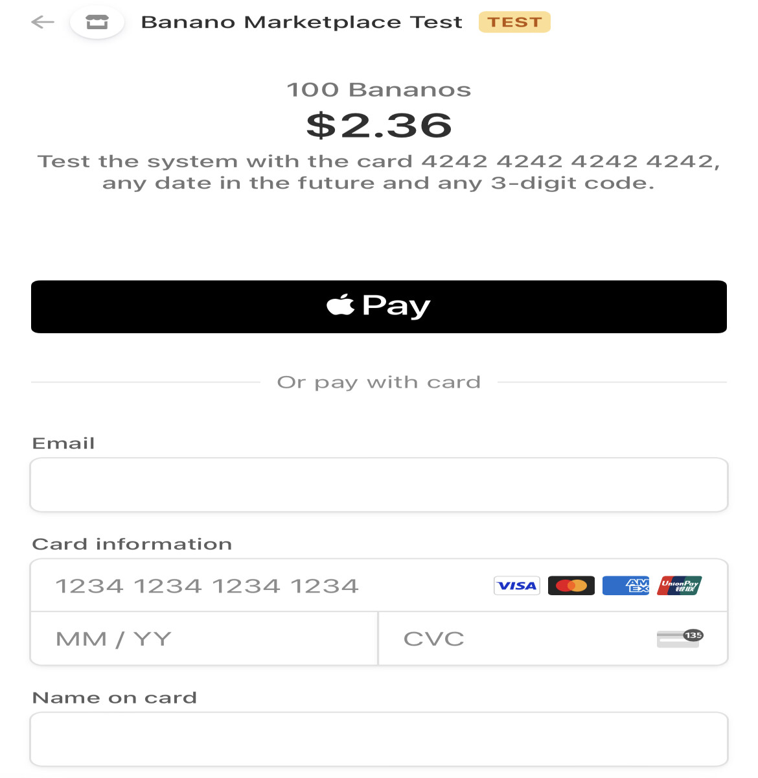Pay with the Apple Pay button
Viewport: 758px width, 778px height.
[379, 307]
